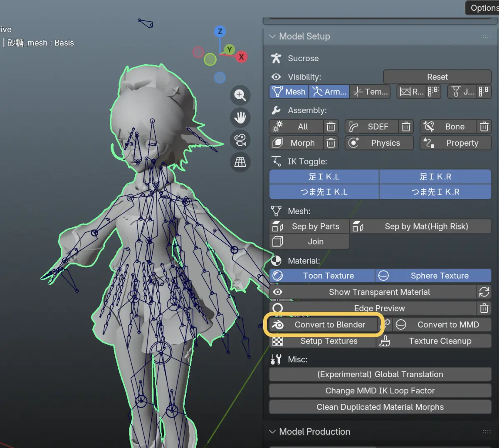The image size is (499, 448).
Task: Toggle Sphere Texture material option
Action: pos(433,276)
